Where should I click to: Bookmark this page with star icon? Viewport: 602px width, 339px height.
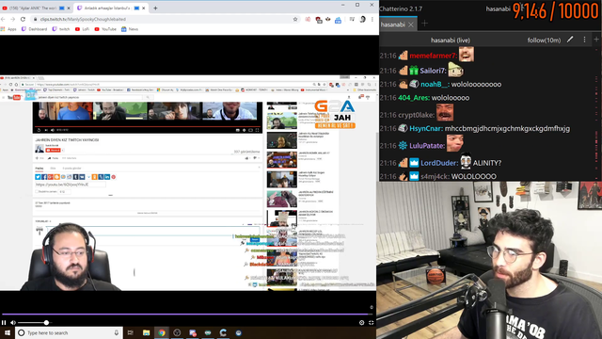pos(295,19)
